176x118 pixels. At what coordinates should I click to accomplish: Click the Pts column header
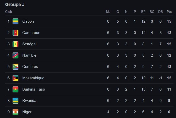[x=169, y=12]
